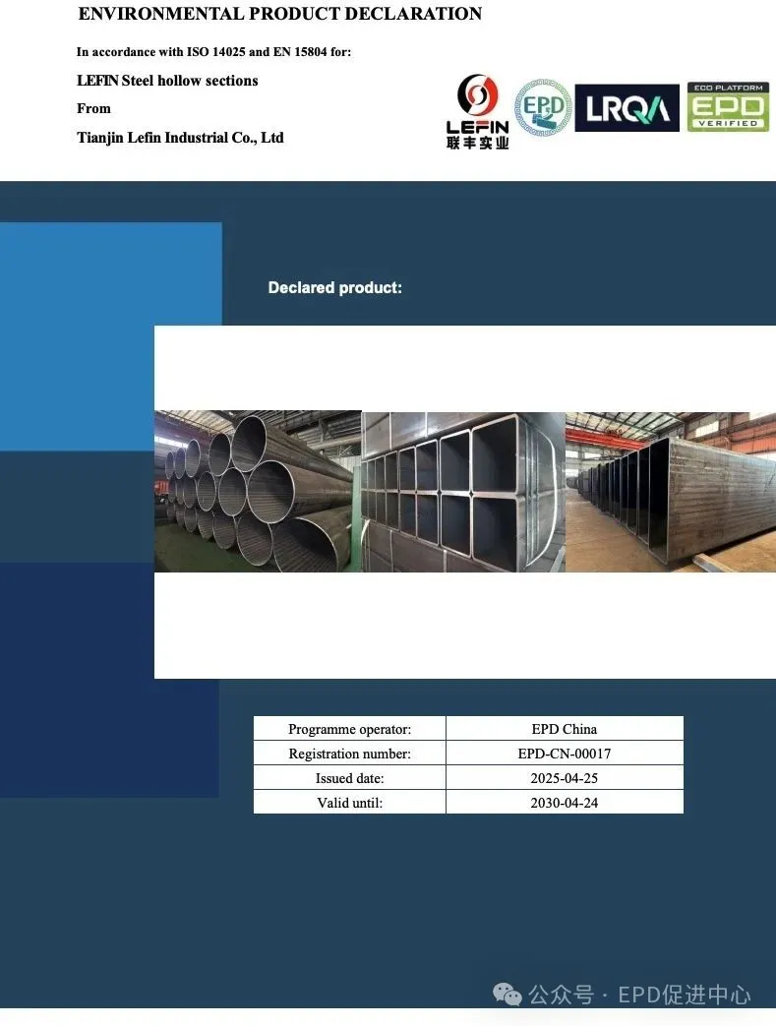
Task: Select the square hollow sections photo
Action: (463, 492)
